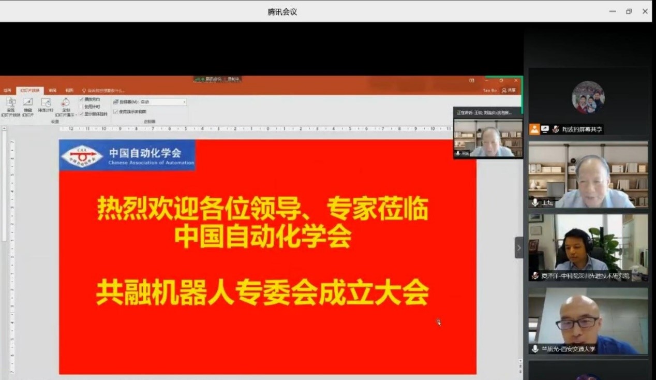Click the screen sharing indicator icon in participant panel
Viewport: 656px width, 380px height.
(545, 129)
